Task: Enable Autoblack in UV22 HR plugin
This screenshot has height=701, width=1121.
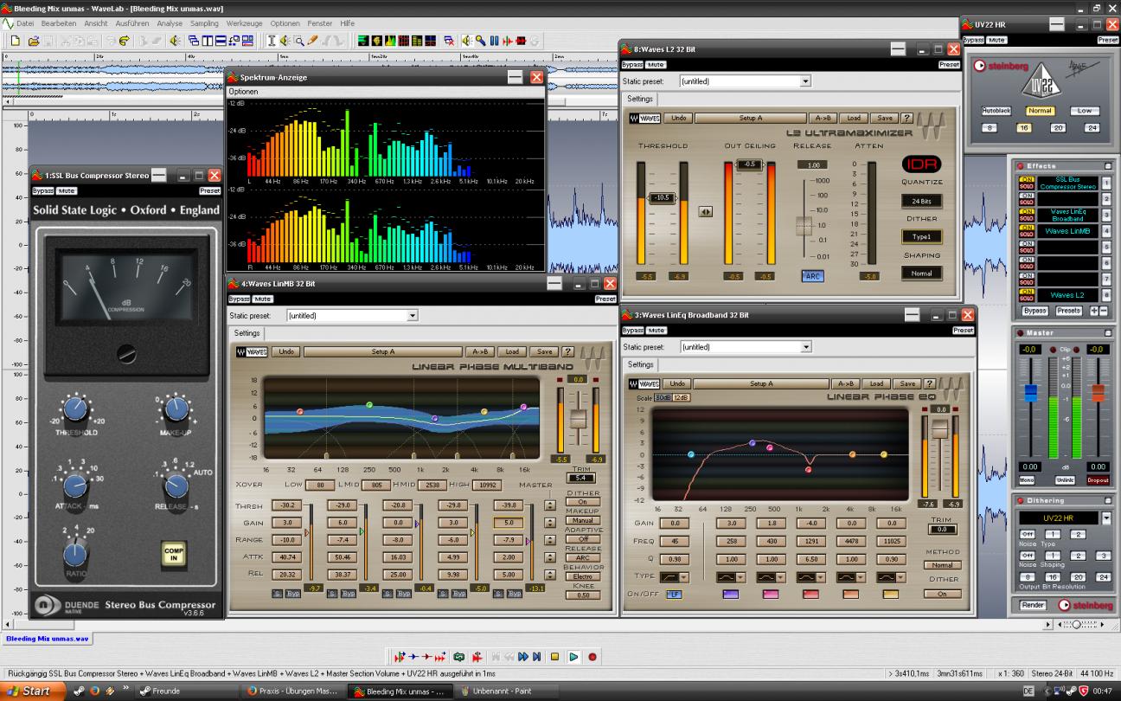Action: [996, 111]
